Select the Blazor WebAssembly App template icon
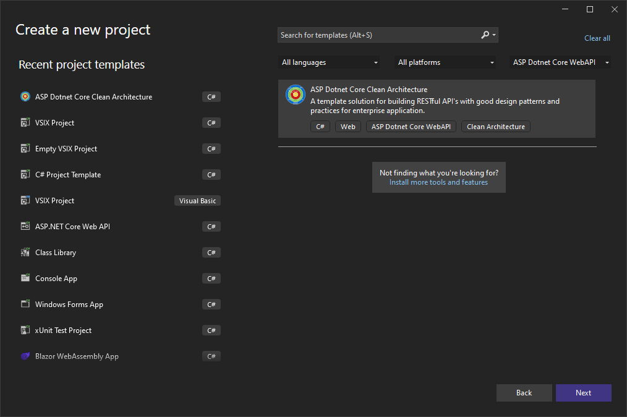The width and height of the screenshot is (627, 417). (25, 356)
